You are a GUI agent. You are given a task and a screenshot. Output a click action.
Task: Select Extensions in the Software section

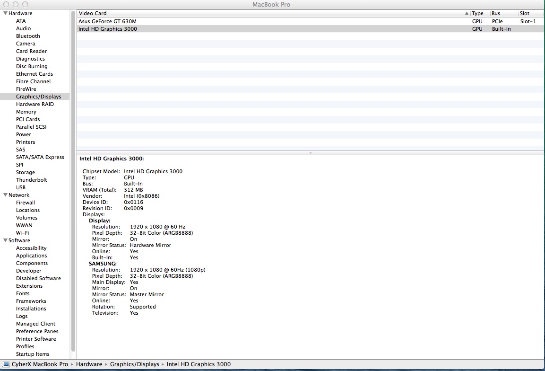coord(29,286)
